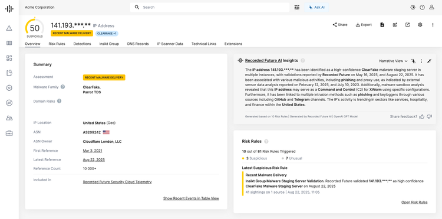Click the Cloudflare London, LLC owner text
442x219 pixels.
pos(102,142)
